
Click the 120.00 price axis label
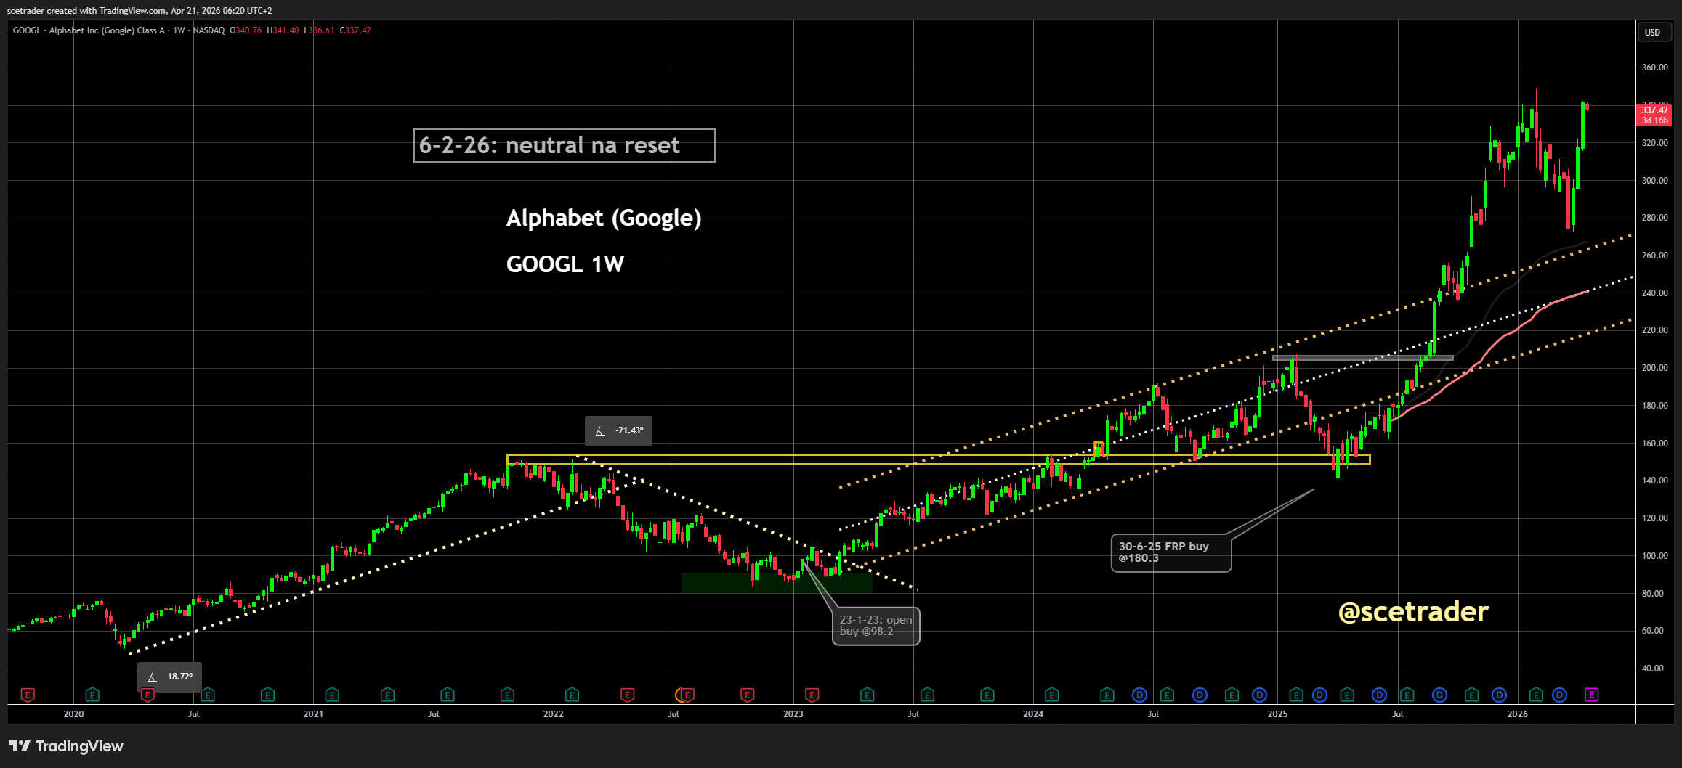tap(1654, 518)
